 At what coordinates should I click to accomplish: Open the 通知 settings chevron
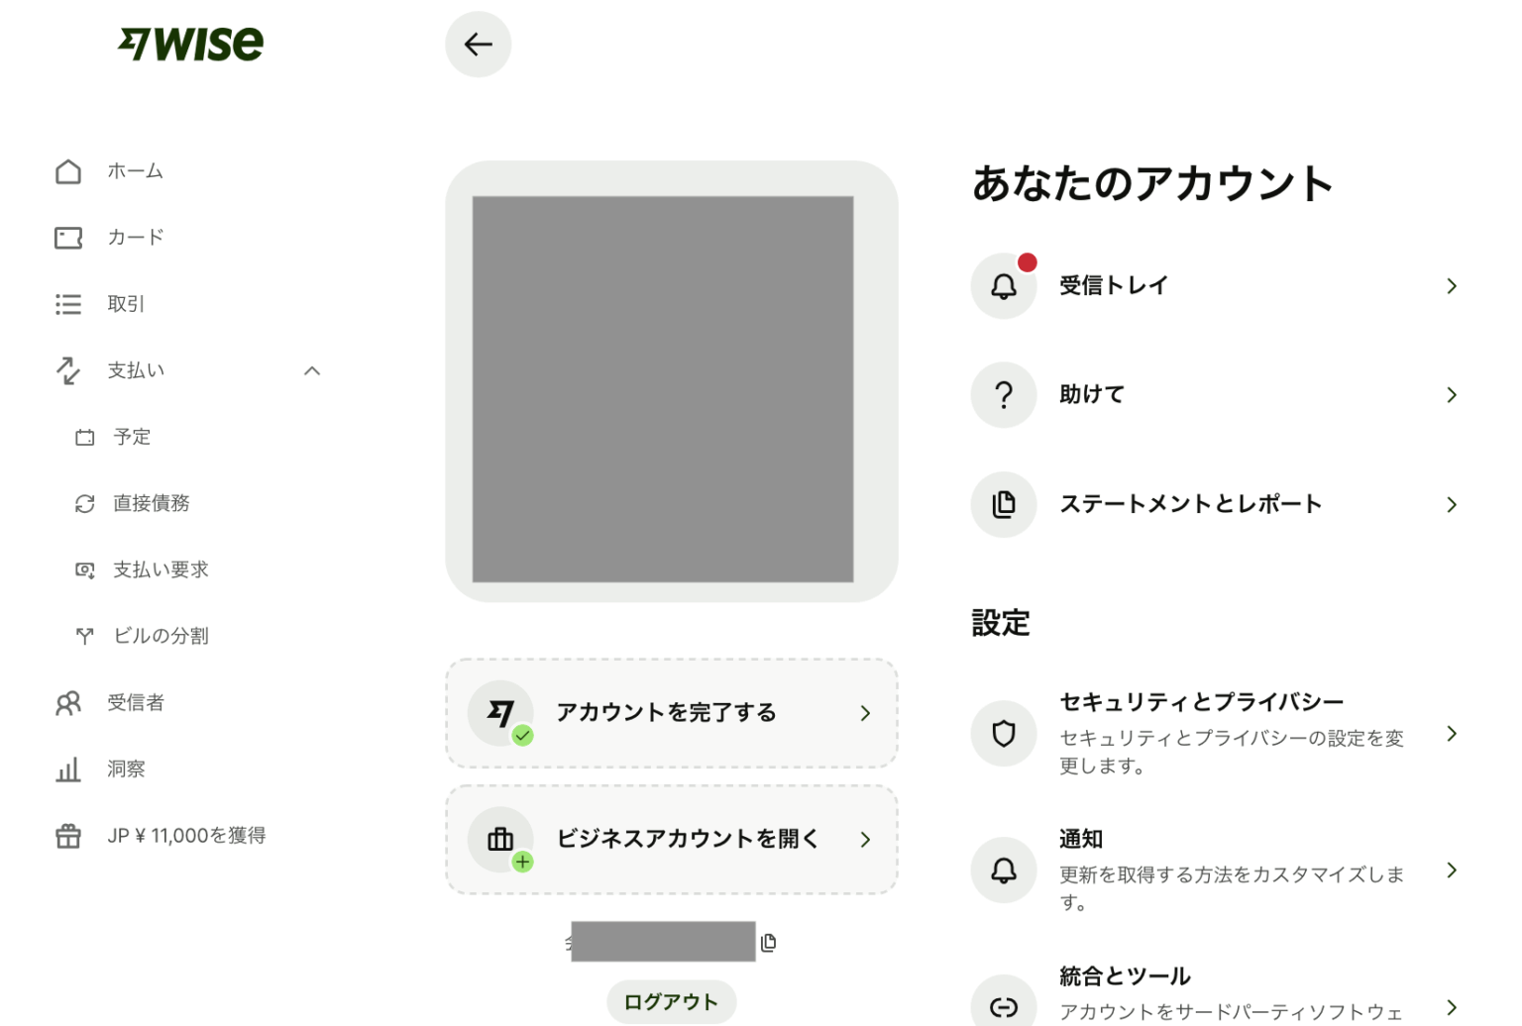(x=1451, y=871)
